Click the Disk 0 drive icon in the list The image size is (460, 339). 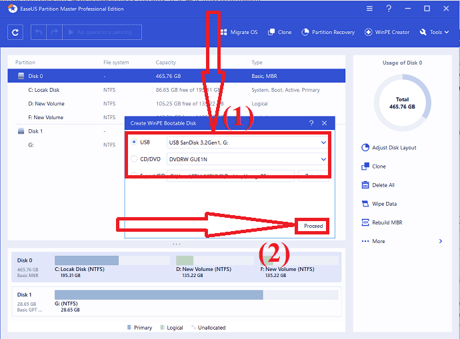tap(21, 76)
